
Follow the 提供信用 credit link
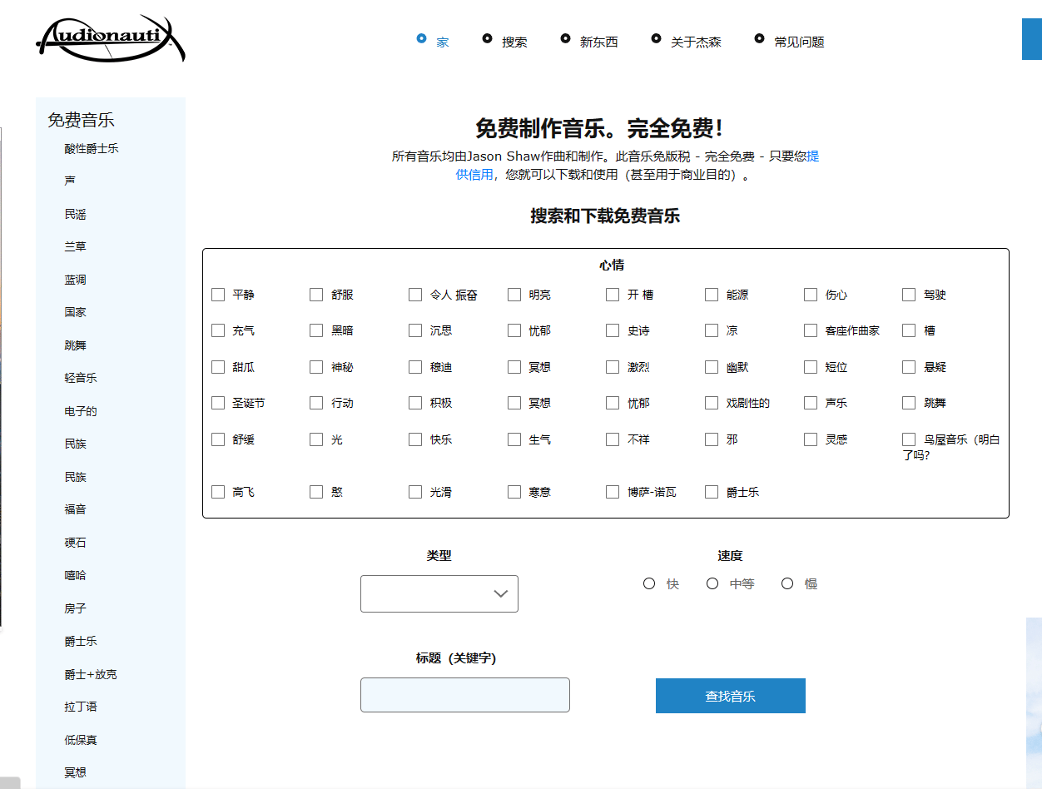[x=474, y=175]
